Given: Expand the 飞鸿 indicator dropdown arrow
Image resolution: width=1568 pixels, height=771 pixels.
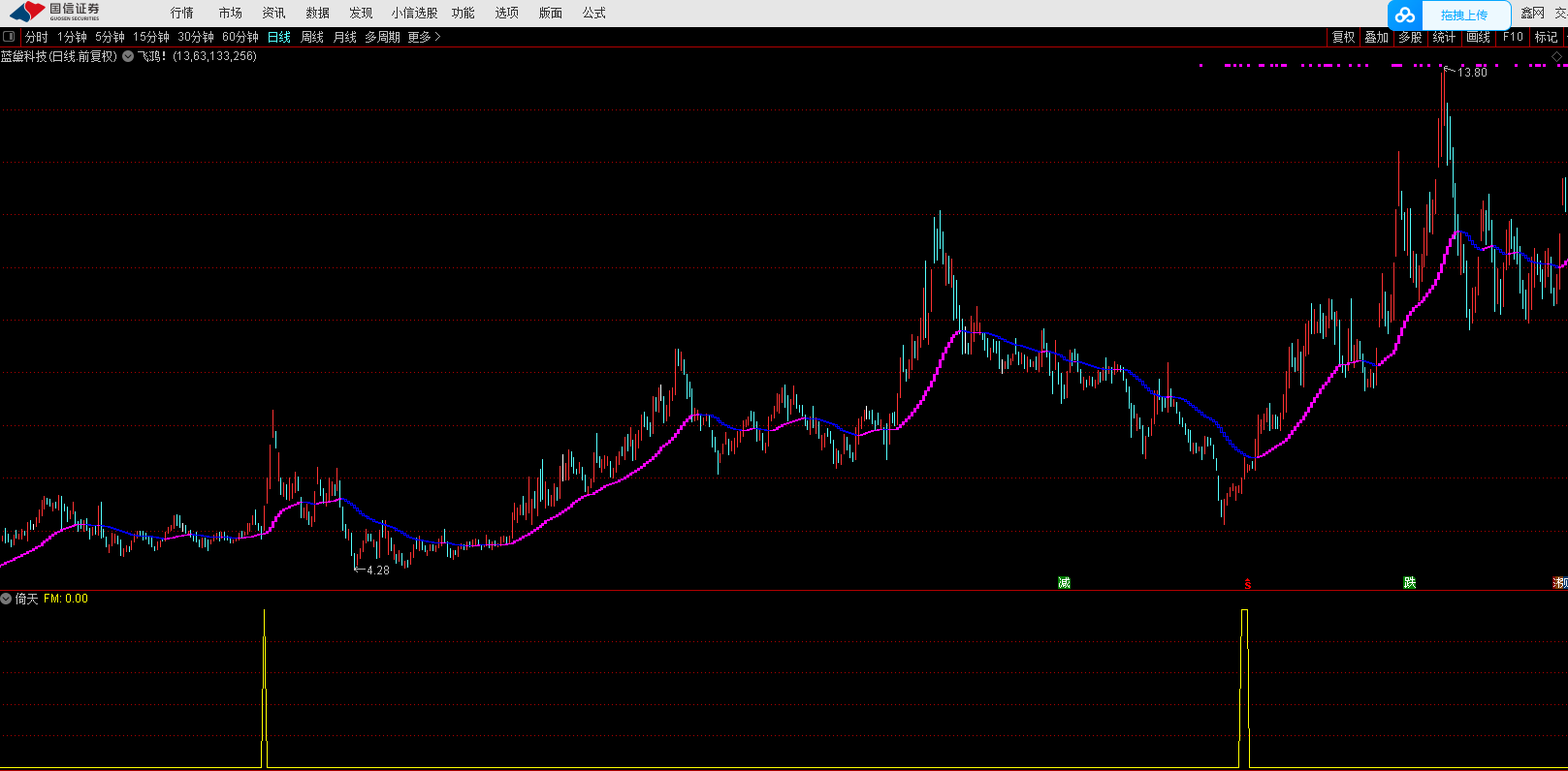Looking at the screenshot, I should [128, 56].
